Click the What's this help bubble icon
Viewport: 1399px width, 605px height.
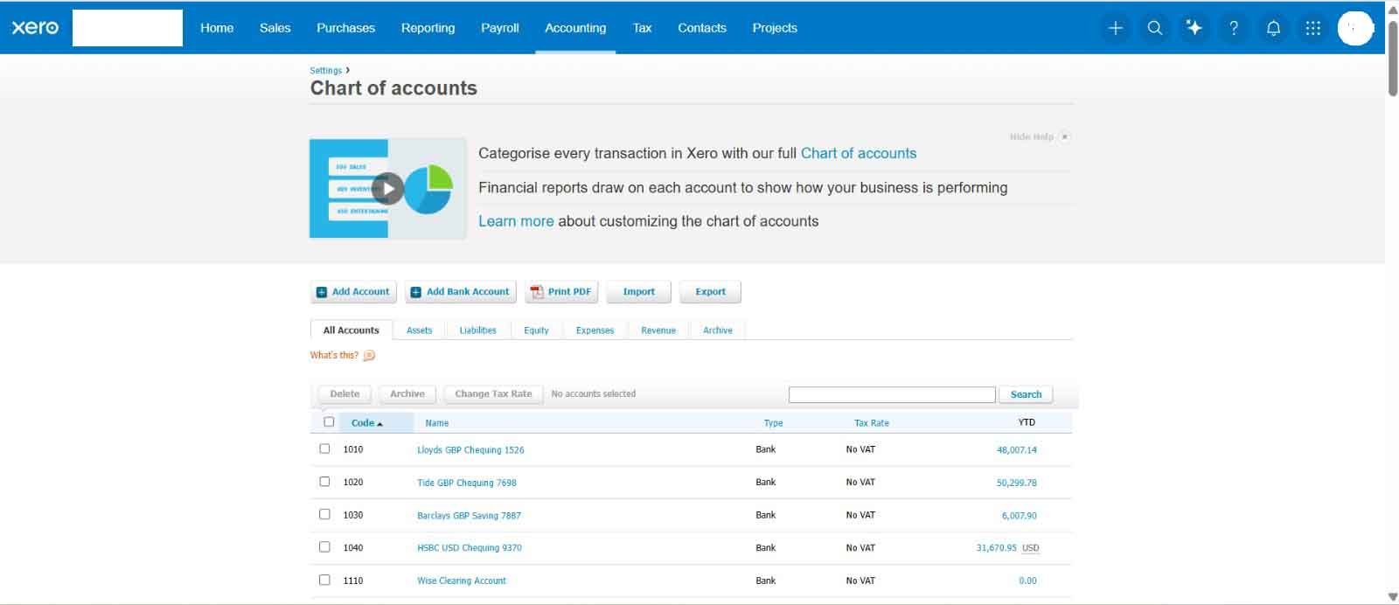point(369,355)
